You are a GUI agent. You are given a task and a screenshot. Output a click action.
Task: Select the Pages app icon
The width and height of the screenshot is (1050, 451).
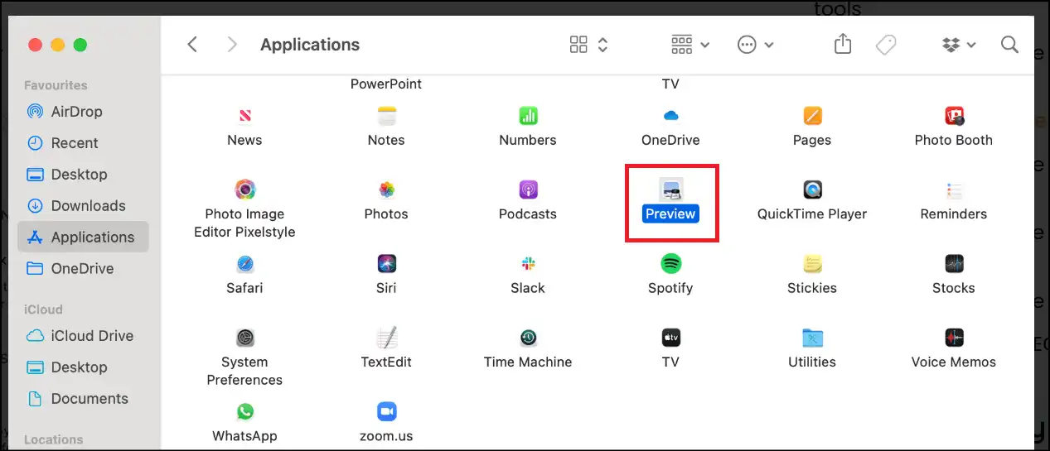coord(812,116)
